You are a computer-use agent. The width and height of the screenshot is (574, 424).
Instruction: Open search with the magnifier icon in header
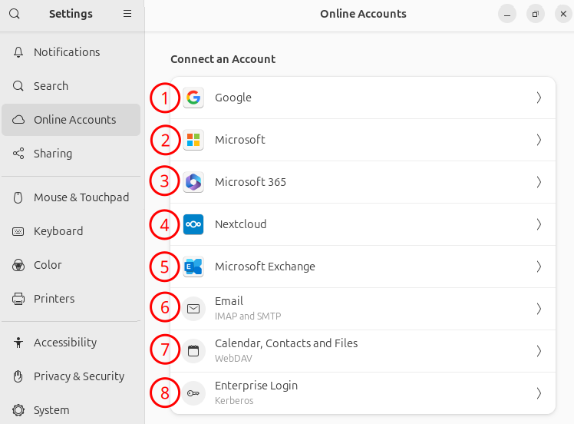pyautogui.click(x=15, y=14)
